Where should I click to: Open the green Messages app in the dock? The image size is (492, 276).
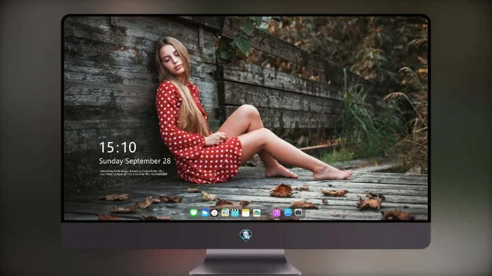[194, 213]
